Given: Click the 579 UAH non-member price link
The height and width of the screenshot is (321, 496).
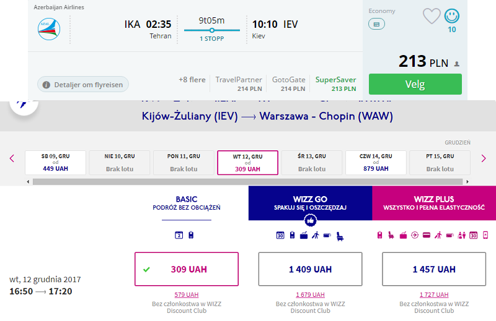Looking at the screenshot, I should tap(187, 295).
